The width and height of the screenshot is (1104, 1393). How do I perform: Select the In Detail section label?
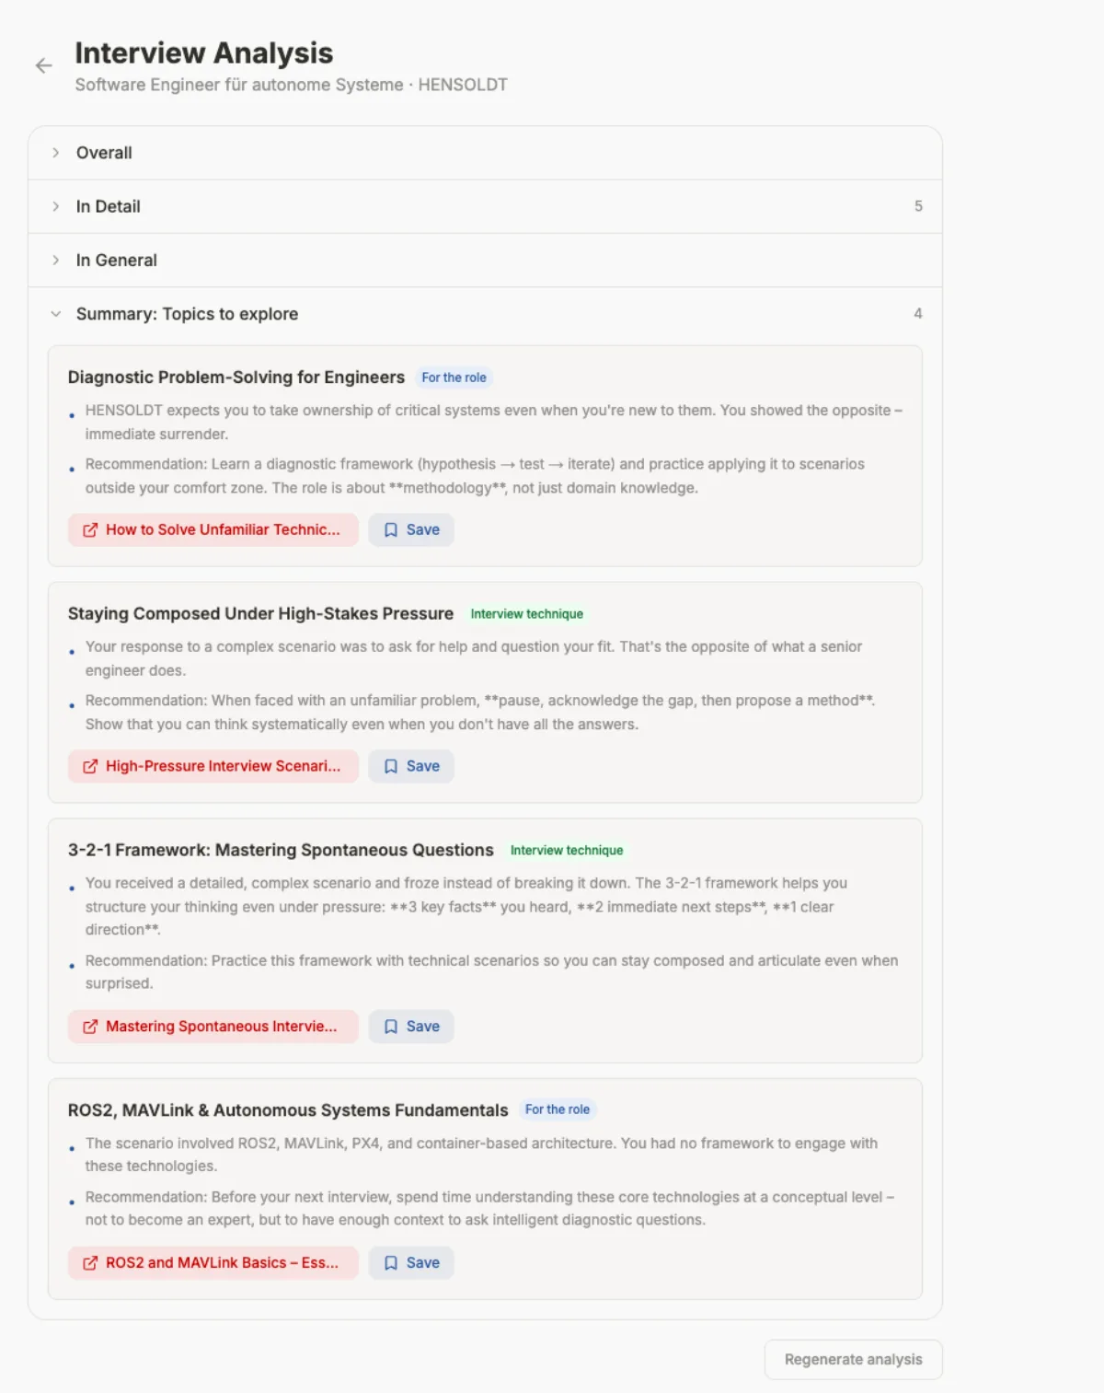109,206
